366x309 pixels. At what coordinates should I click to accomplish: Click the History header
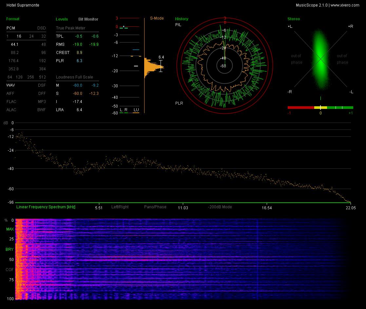point(182,19)
